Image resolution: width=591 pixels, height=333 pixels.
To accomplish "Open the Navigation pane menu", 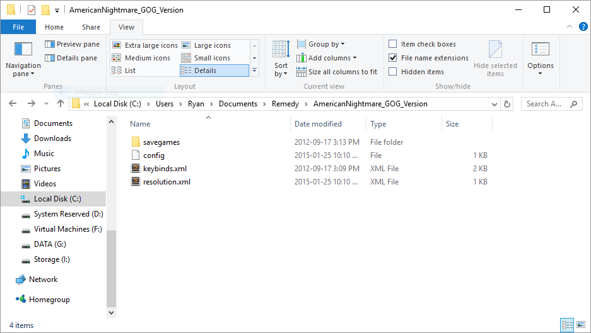I will (23, 59).
